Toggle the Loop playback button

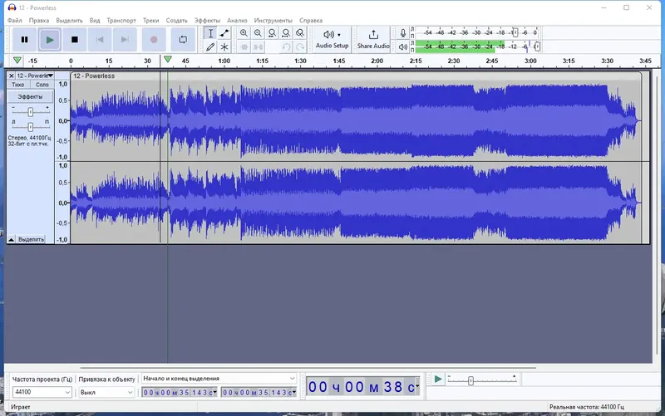[183, 40]
